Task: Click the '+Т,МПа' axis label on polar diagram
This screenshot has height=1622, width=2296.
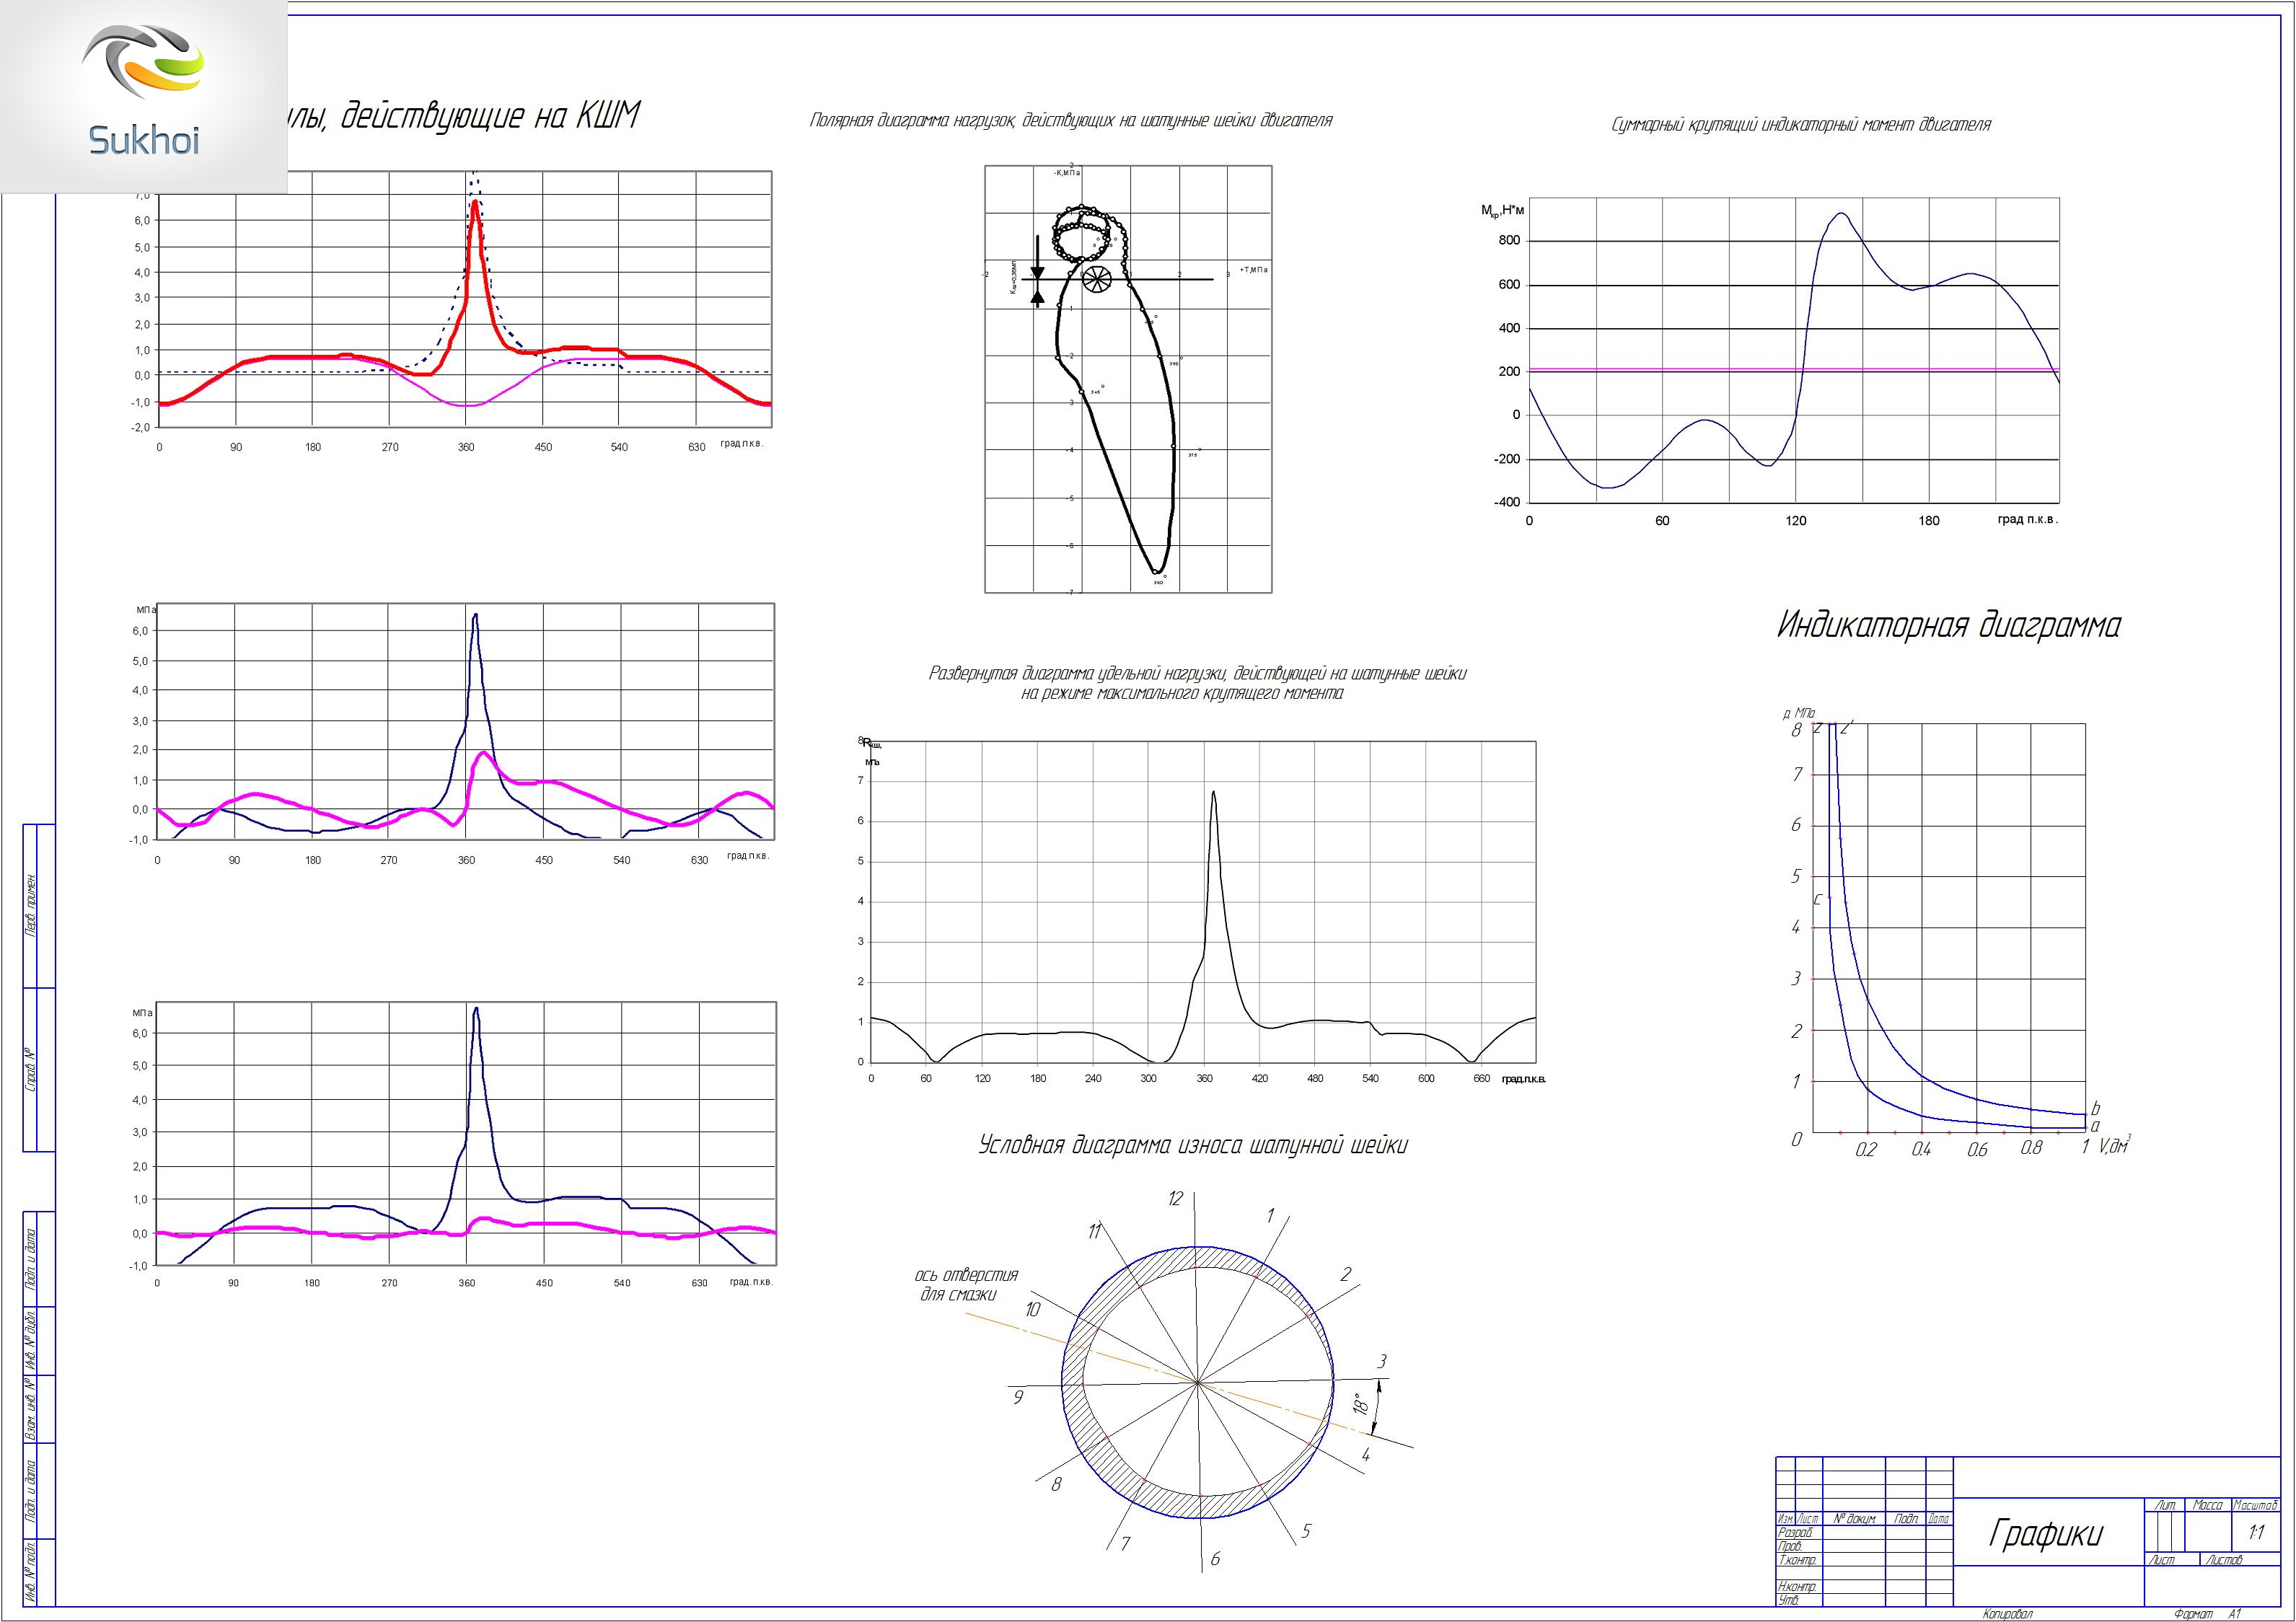Action: coord(1253,270)
